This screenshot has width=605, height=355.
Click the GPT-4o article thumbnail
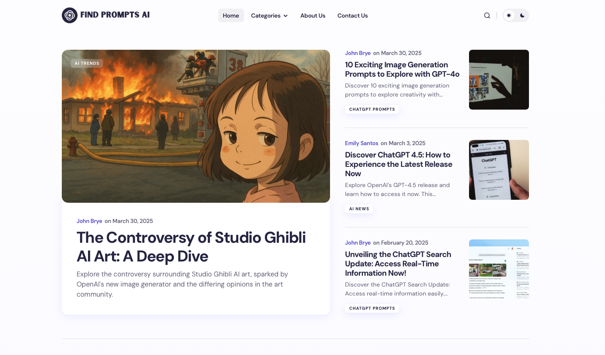pyautogui.click(x=499, y=80)
